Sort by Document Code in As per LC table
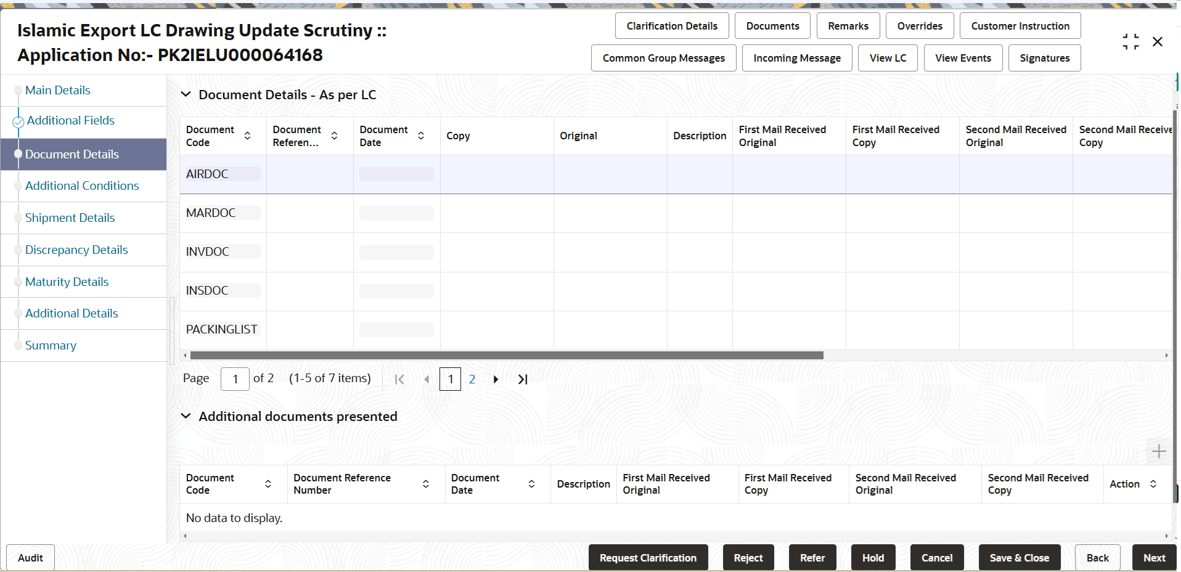 tap(247, 136)
